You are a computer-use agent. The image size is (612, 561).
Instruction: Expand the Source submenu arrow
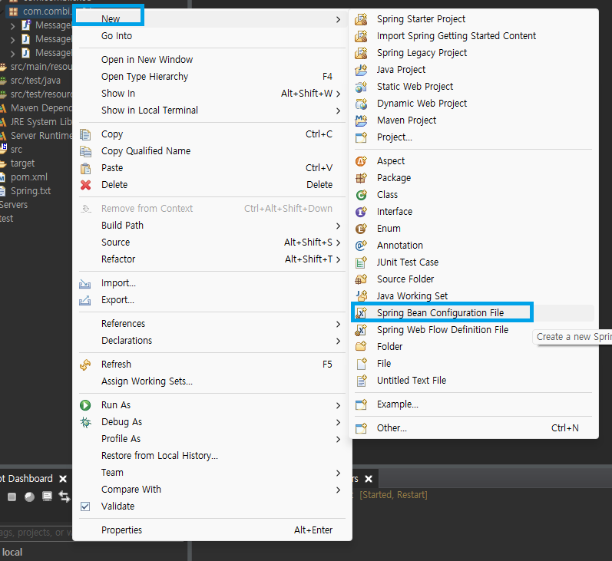coord(338,243)
